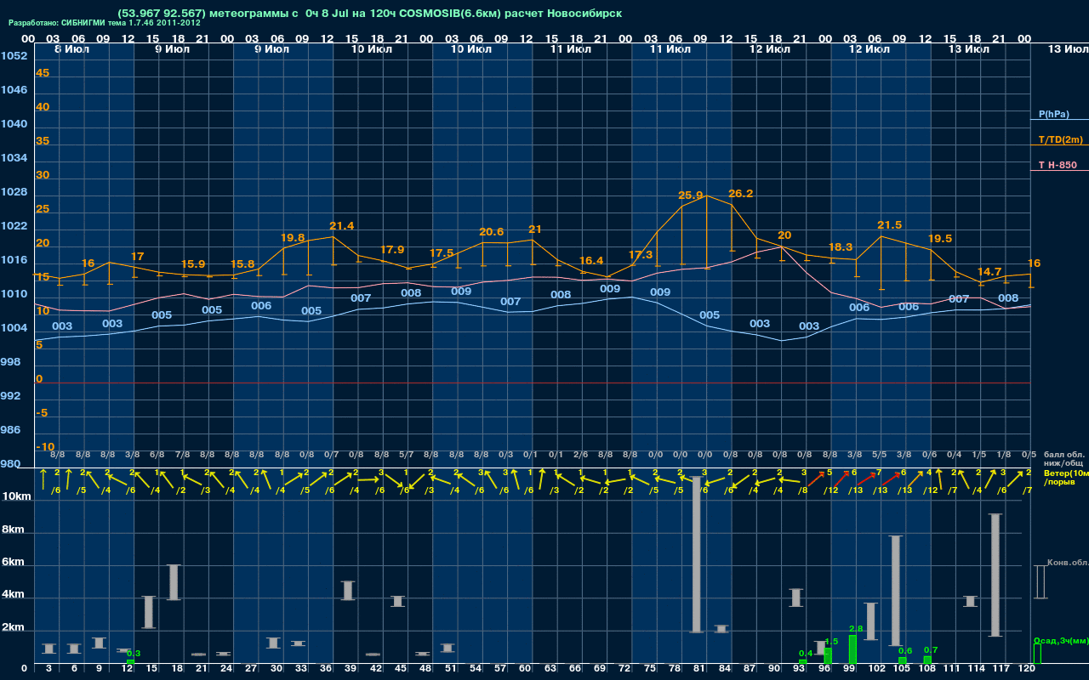
Task: Click the 17.9 temperature label
Action: pyautogui.click(x=392, y=250)
